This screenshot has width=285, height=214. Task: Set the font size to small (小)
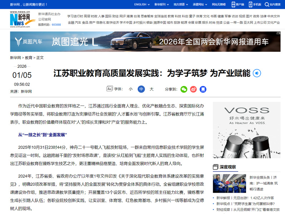(x=131, y=89)
